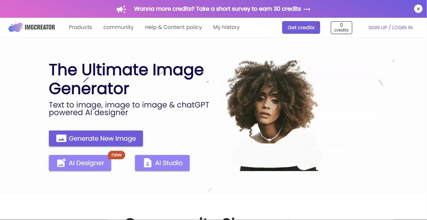427x220 pixels.
Task: Open My history
Action: point(226,27)
